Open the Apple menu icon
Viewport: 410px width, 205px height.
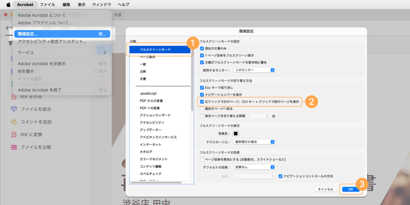pyautogui.click(x=8, y=4)
